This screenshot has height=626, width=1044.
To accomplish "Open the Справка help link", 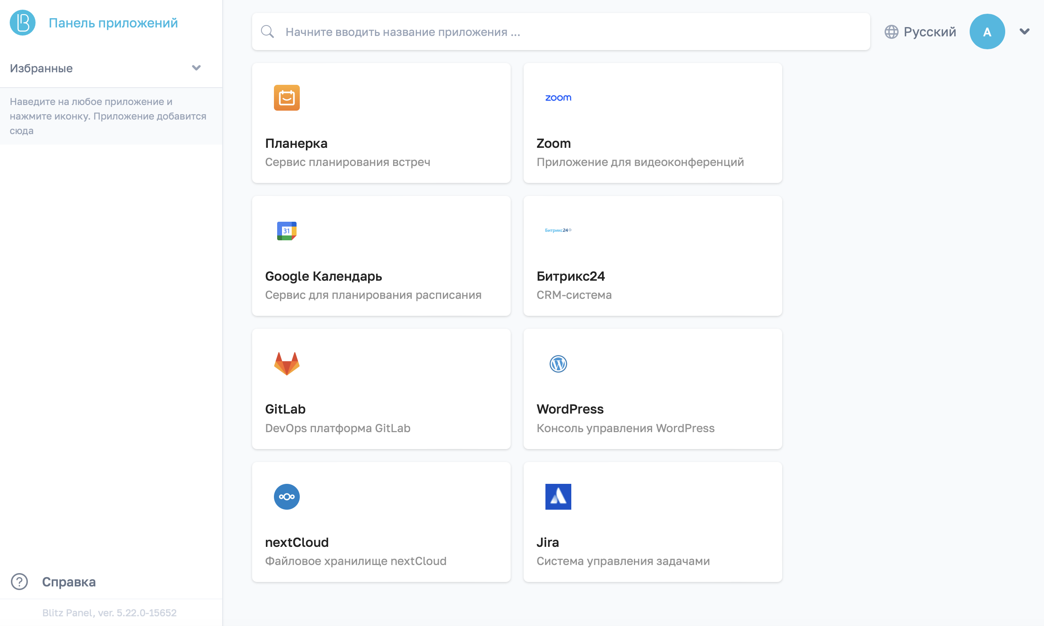I will pyautogui.click(x=69, y=582).
